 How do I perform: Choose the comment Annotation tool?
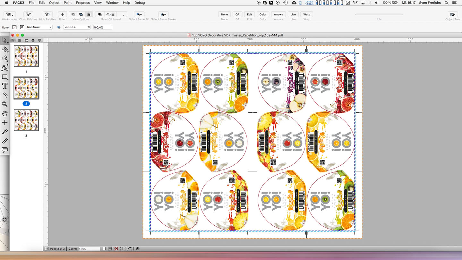pyautogui.click(x=5, y=150)
